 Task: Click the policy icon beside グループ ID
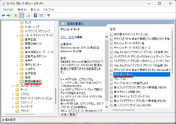tap(111, 79)
